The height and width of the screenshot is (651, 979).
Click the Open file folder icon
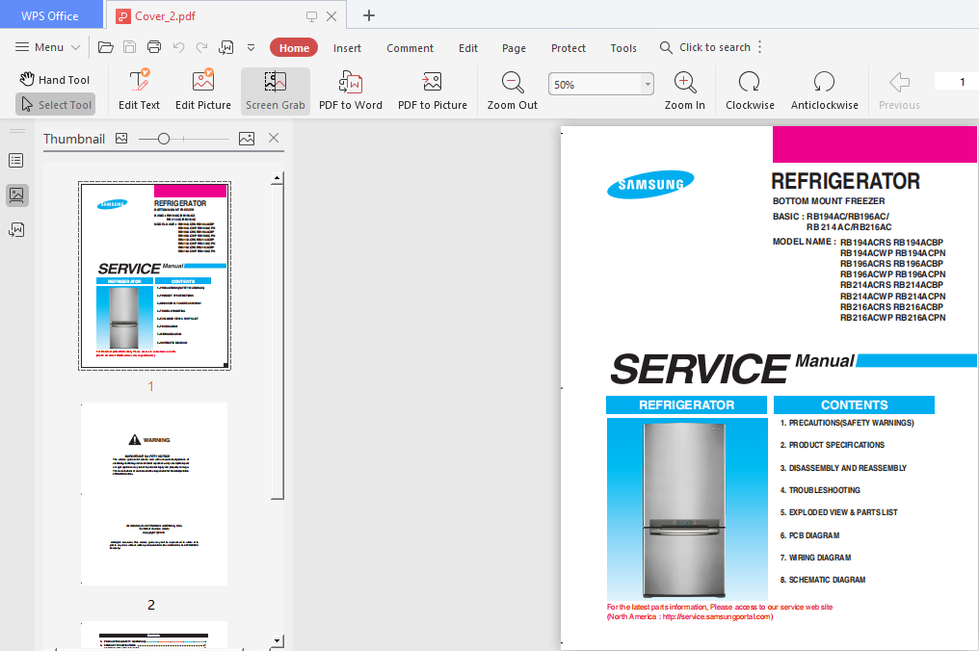[x=106, y=47]
